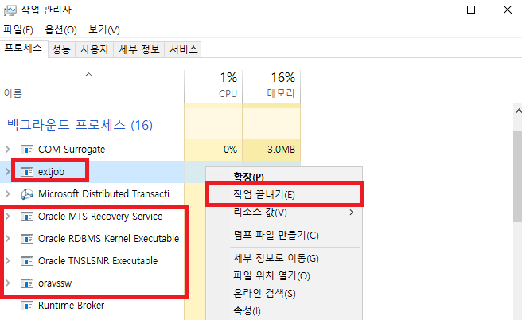Click the 0% CPU value of COM Surrogate

tap(230, 150)
